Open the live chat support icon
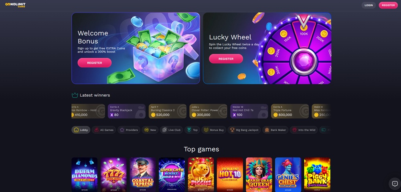Screen dimensions: 401x192 point(395,184)
